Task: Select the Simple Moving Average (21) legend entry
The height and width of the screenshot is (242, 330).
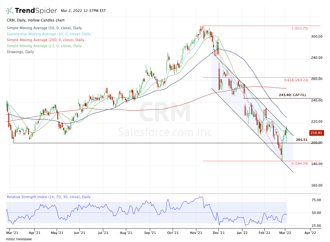Action: [x=44, y=46]
